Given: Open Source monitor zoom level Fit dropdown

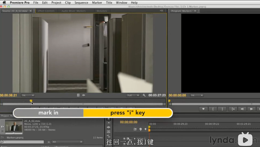Looking at the screenshot, I should tap(28, 95).
